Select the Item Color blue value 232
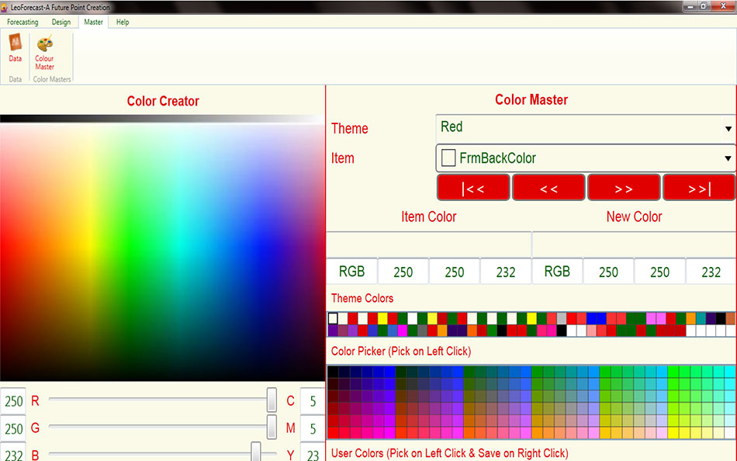Image resolution: width=737 pixels, height=461 pixels. (506, 272)
